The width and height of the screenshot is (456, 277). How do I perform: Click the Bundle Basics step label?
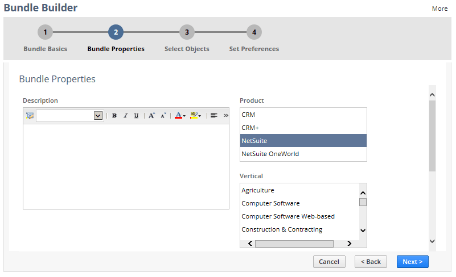point(46,49)
